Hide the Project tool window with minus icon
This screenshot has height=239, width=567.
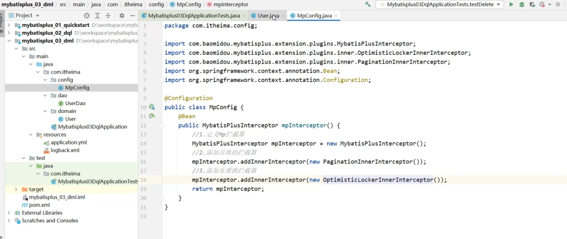click(x=133, y=15)
